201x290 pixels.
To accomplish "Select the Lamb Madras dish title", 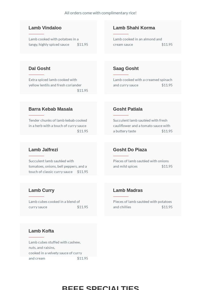I will 128,190.
